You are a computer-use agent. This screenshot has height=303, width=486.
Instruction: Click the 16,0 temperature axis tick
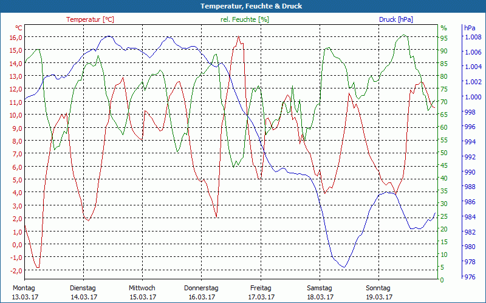[16, 37]
